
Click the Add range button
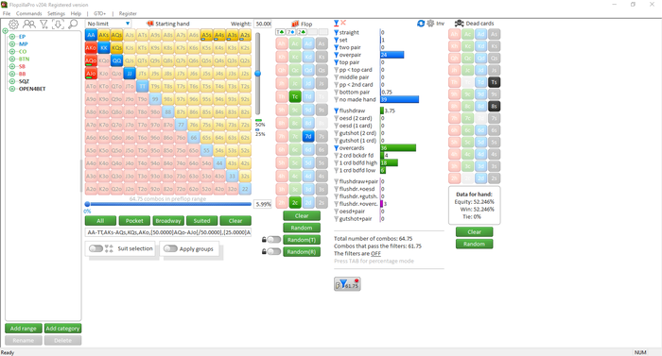click(24, 329)
